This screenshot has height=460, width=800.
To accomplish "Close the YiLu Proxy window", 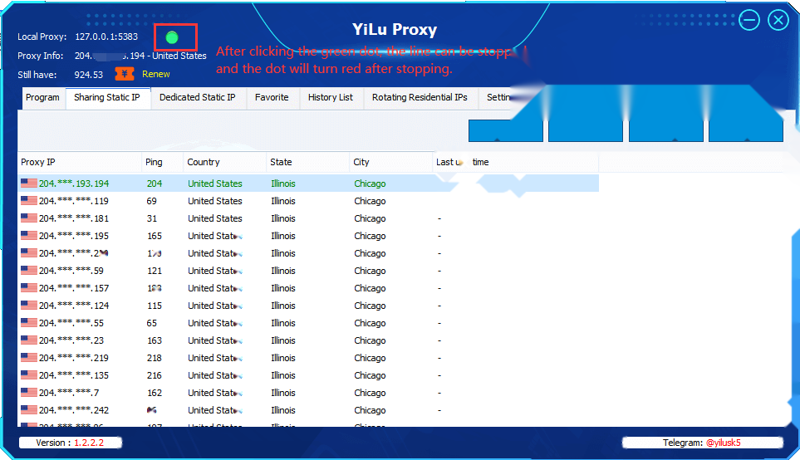I will click(x=778, y=21).
